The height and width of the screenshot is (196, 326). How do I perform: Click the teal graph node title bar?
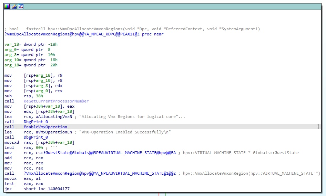162,7
